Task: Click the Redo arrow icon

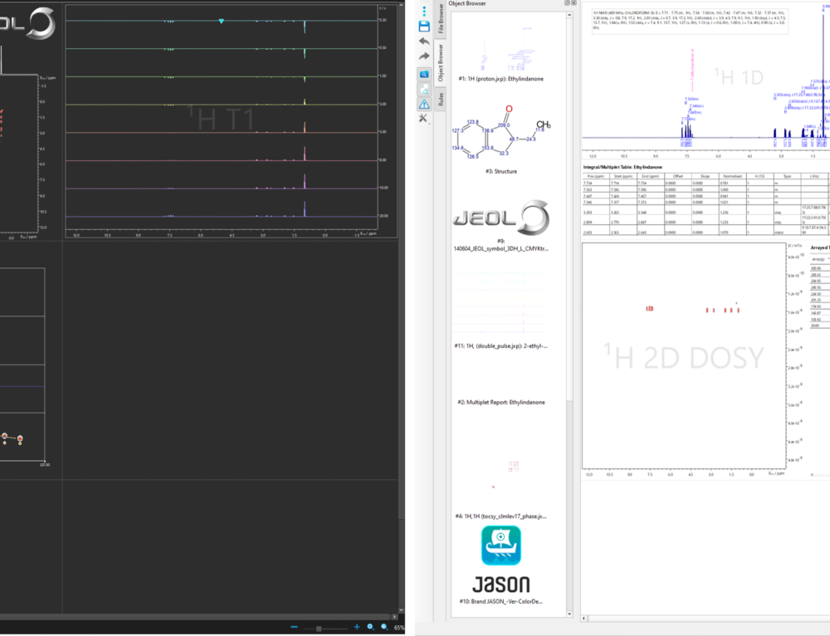Action: 424,56
